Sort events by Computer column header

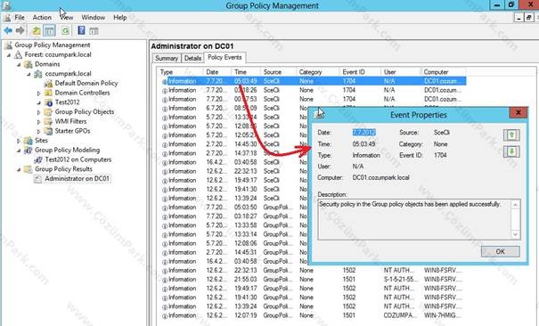tap(444, 72)
